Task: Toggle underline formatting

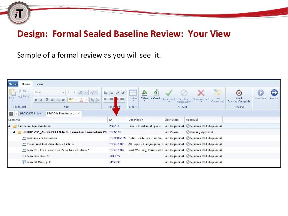Action: (x=47, y=100)
